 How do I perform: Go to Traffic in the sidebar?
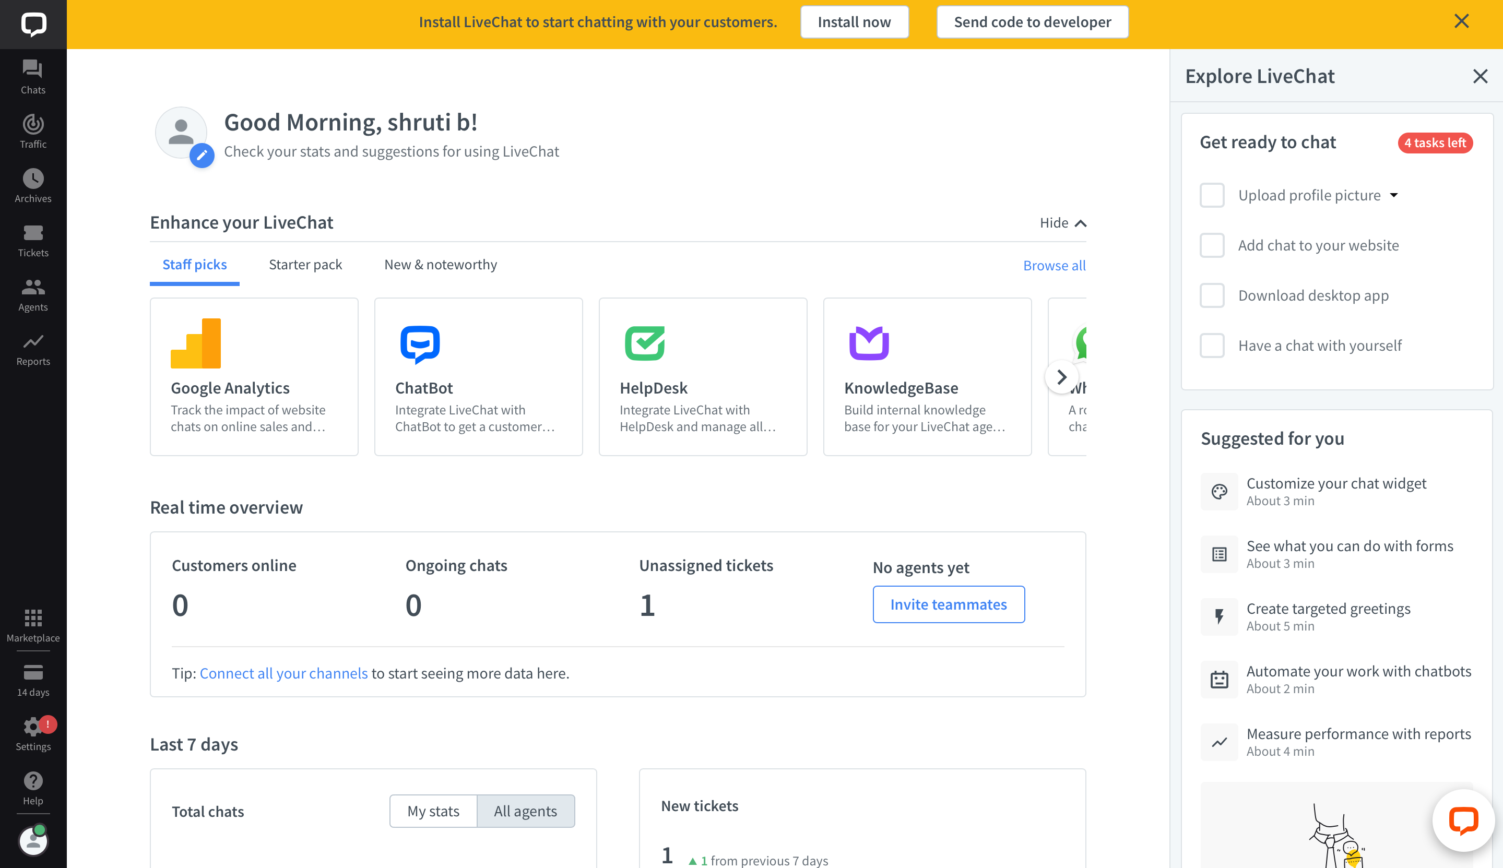point(33,131)
